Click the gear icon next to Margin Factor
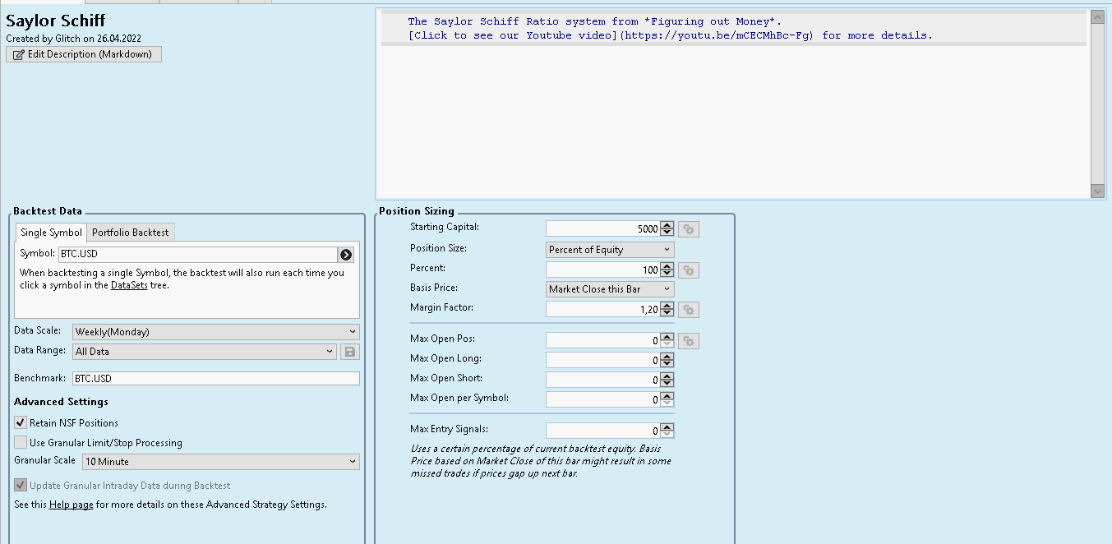The image size is (1112, 544). click(689, 310)
